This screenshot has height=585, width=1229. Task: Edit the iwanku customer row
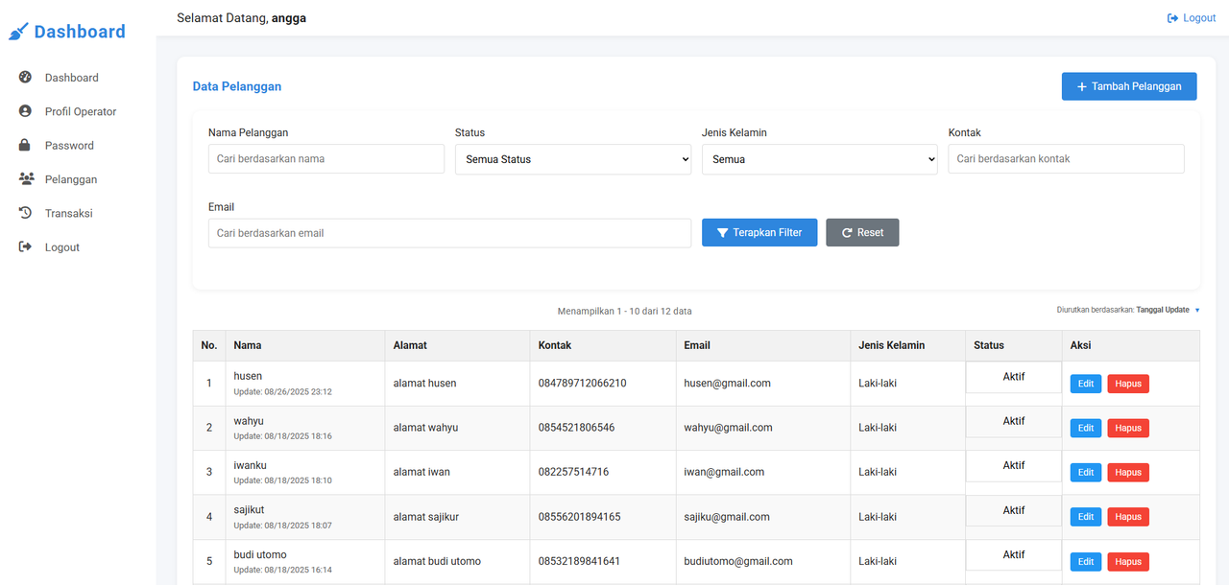click(x=1086, y=472)
